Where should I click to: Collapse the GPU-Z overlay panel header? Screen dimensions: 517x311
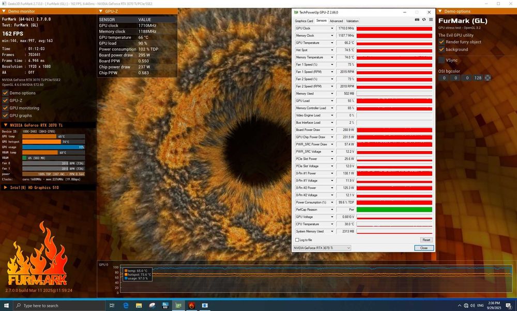tap(138, 11)
